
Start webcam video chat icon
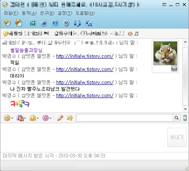click(66, 23)
